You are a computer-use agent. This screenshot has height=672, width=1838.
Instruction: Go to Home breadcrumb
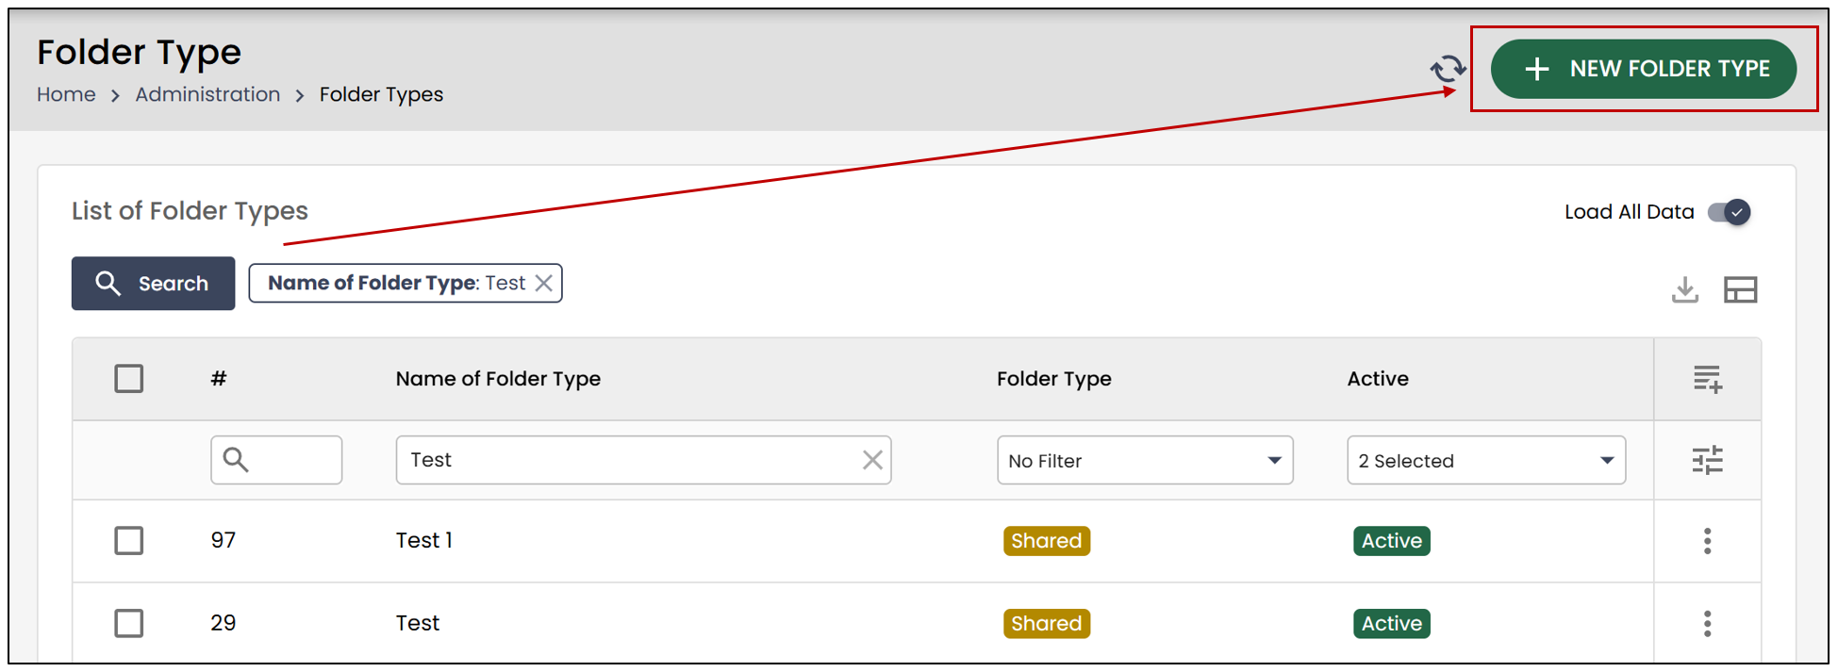(66, 94)
